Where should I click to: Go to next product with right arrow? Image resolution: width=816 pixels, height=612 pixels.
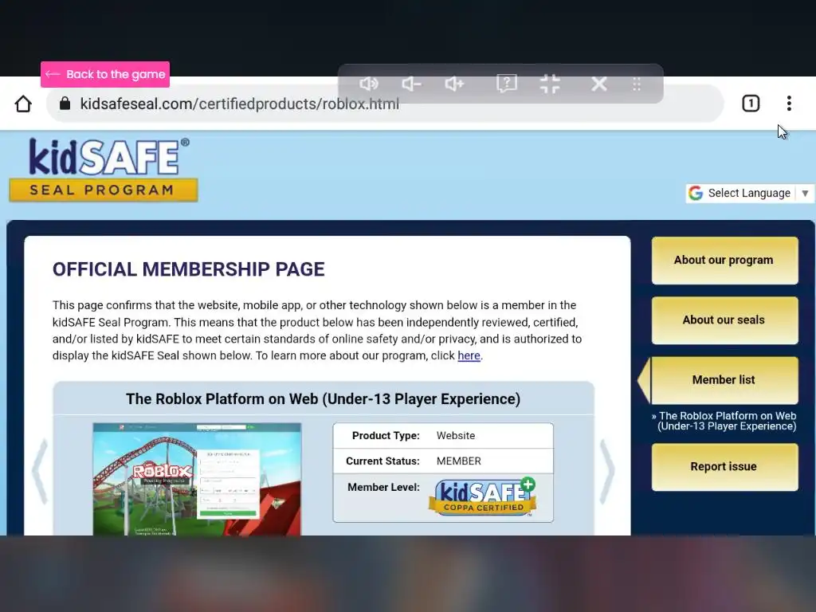pyautogui.click(x=607, y=471)
